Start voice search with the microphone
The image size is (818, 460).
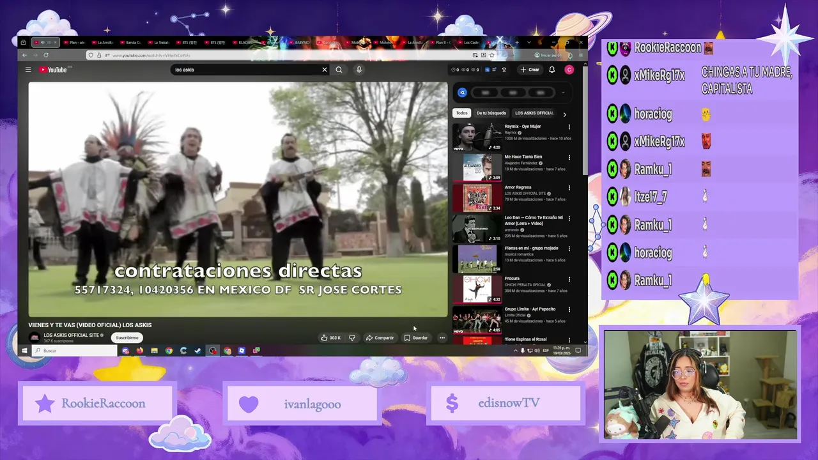click(359, 70)
